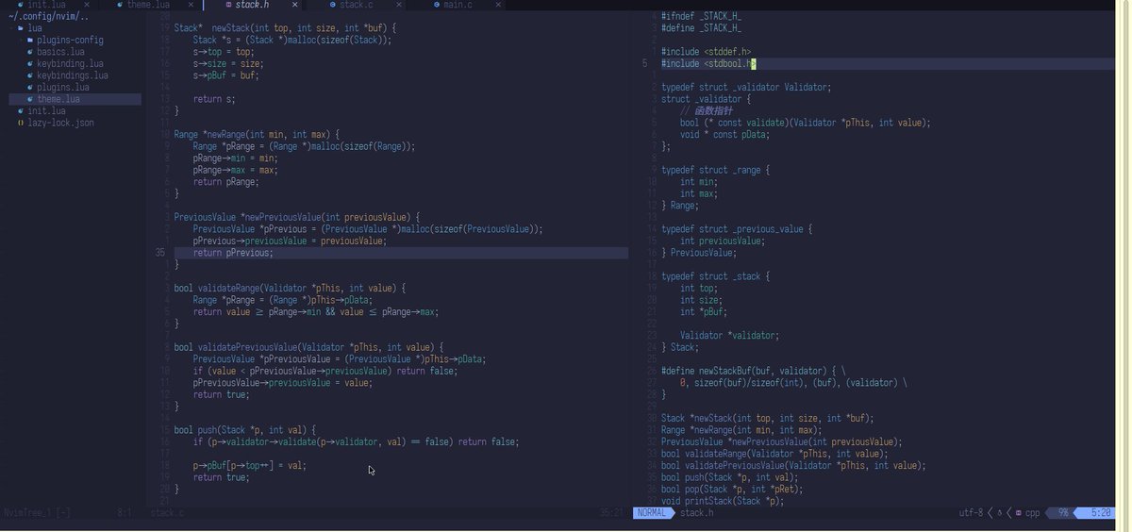This screenshot has height=532, width=1132.
Task: Click '#ifndef _STACK_H_' line in stack.h
Action: 701,16
